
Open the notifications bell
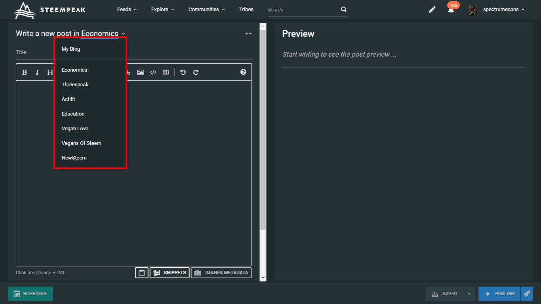pos(451,10)
